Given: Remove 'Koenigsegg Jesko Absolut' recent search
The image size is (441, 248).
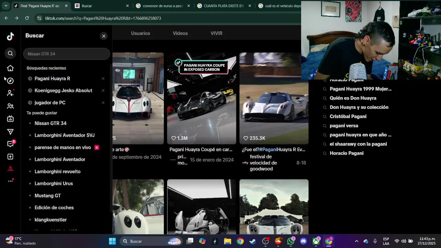Looking at the screenshot, I should tap(103, 91).
